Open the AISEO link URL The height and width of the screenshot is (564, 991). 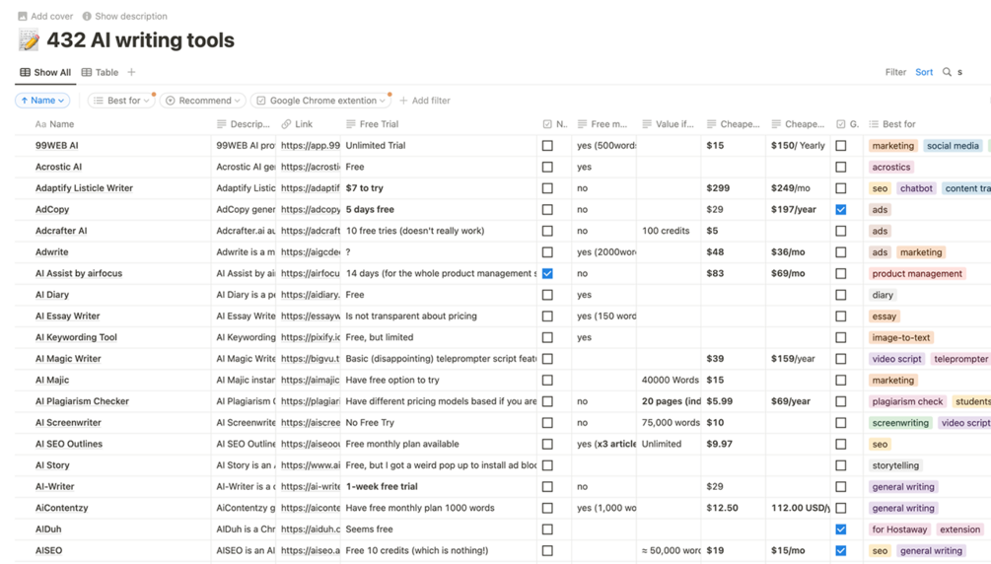[311, 551]
